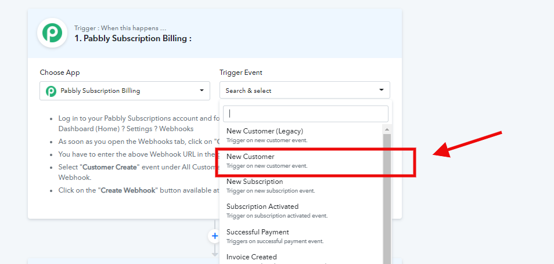Click bold Customer Create instruction text
The height and width of the screenshot is (264, 554).
[110, 167]
